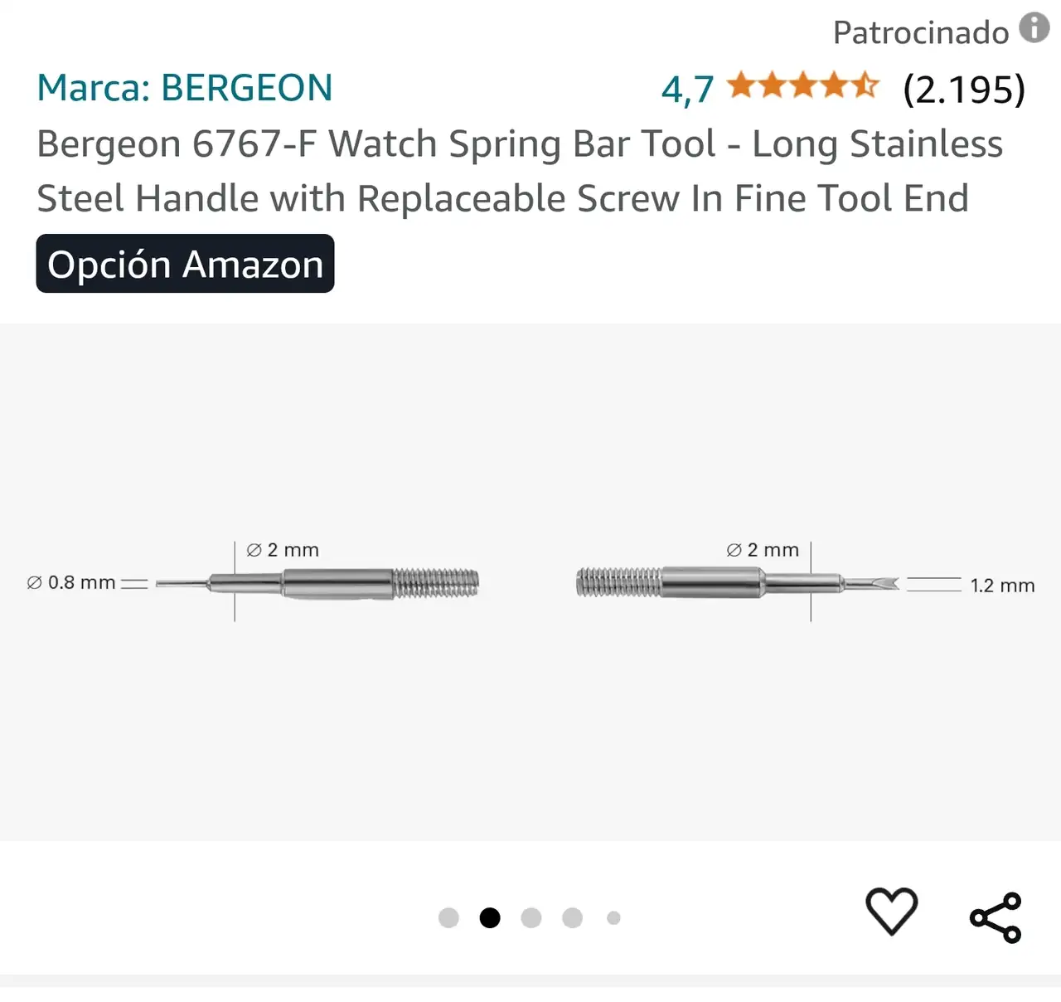Click the Patrocinado sponsored label

coord(920,33)
